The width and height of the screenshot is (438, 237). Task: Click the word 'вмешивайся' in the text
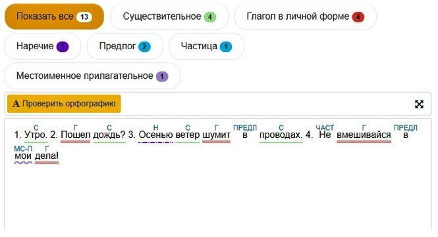(364, 135)
